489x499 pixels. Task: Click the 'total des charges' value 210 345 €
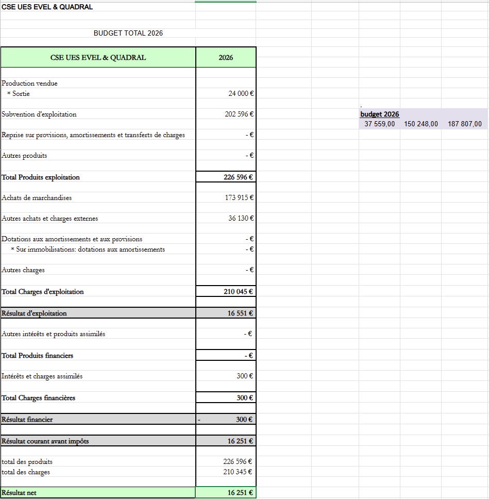[239, 472]
